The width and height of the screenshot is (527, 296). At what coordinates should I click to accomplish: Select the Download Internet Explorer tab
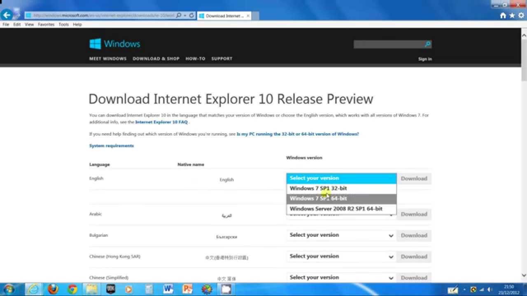224,16
